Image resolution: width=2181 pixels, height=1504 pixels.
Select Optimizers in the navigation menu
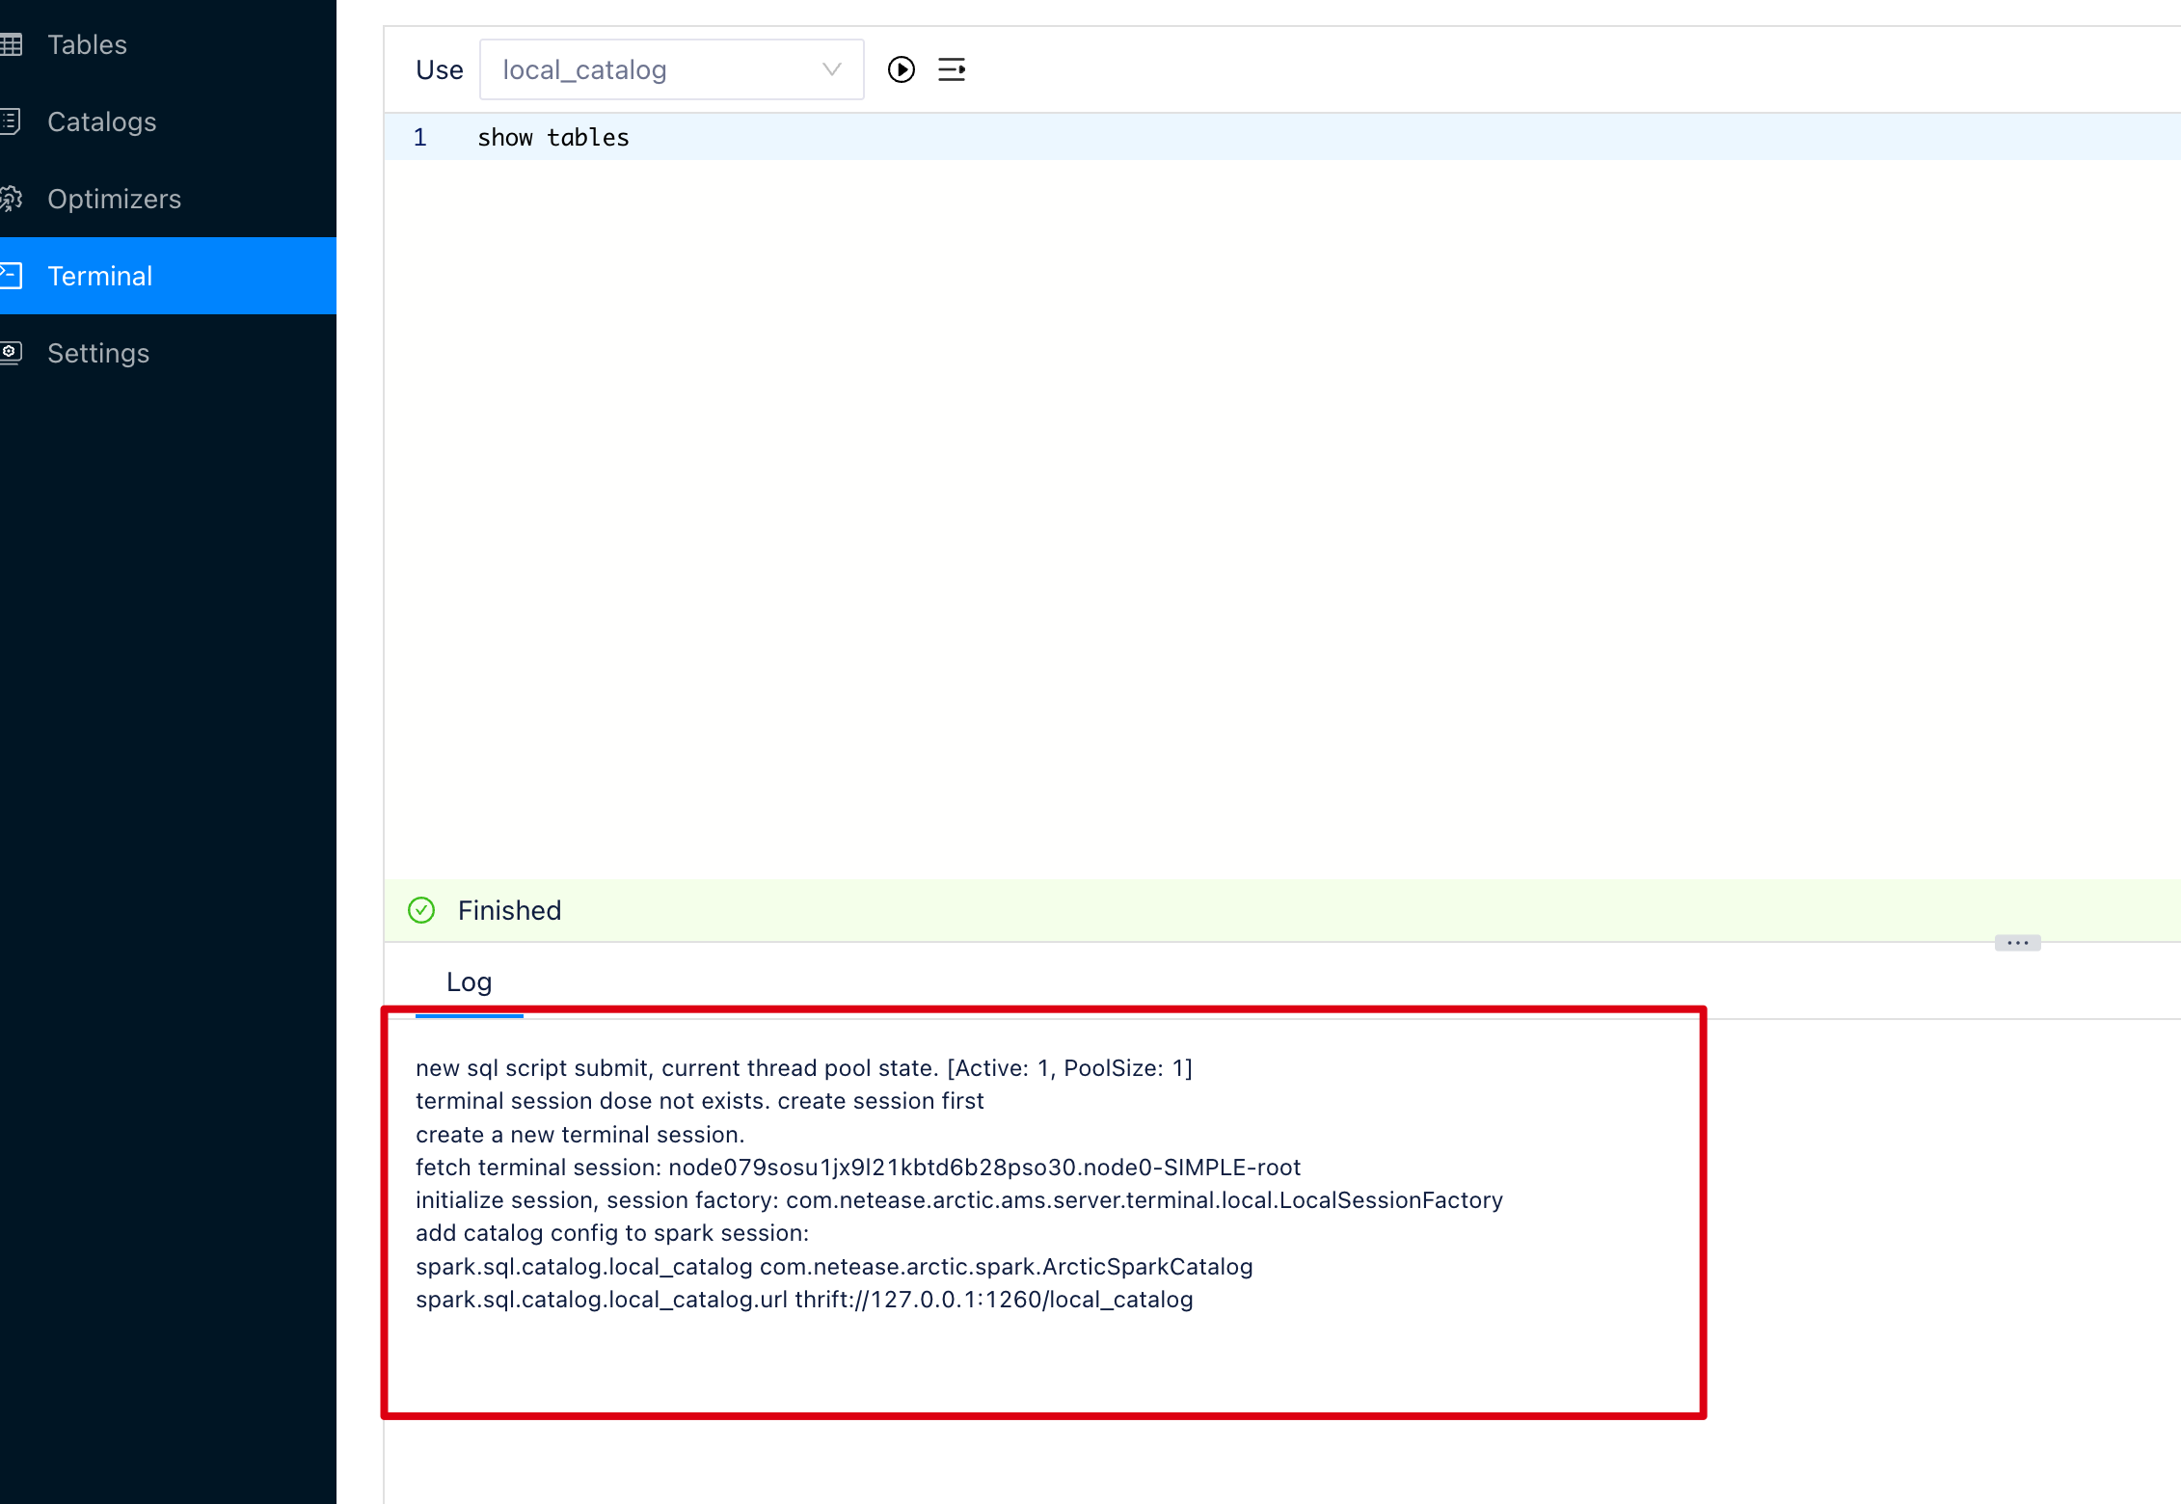click(x=114, y=198)
